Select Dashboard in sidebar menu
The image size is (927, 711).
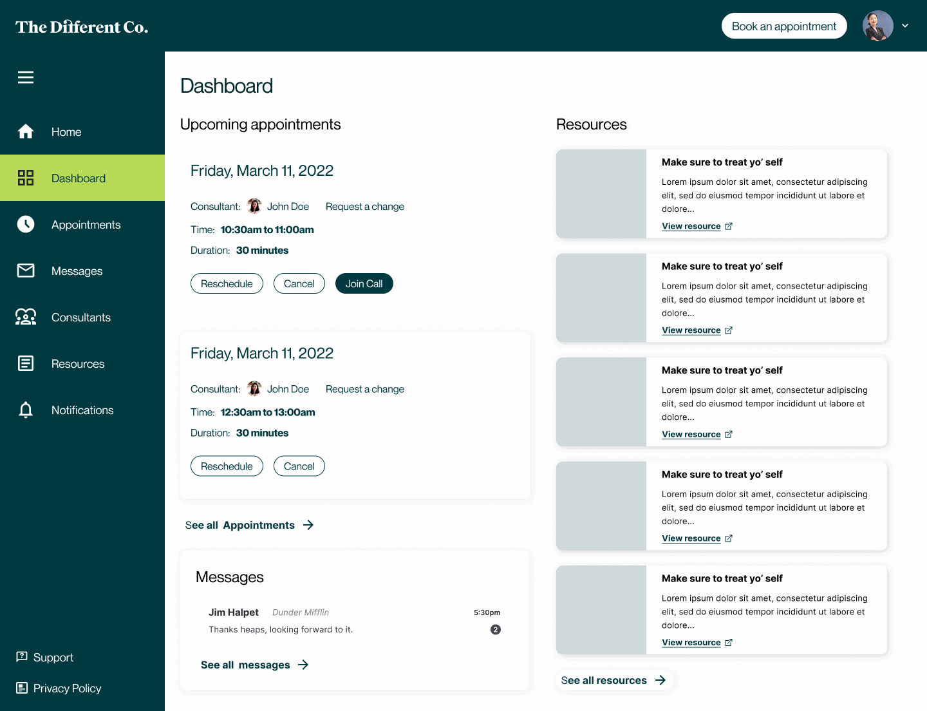[x=82, y=178]
